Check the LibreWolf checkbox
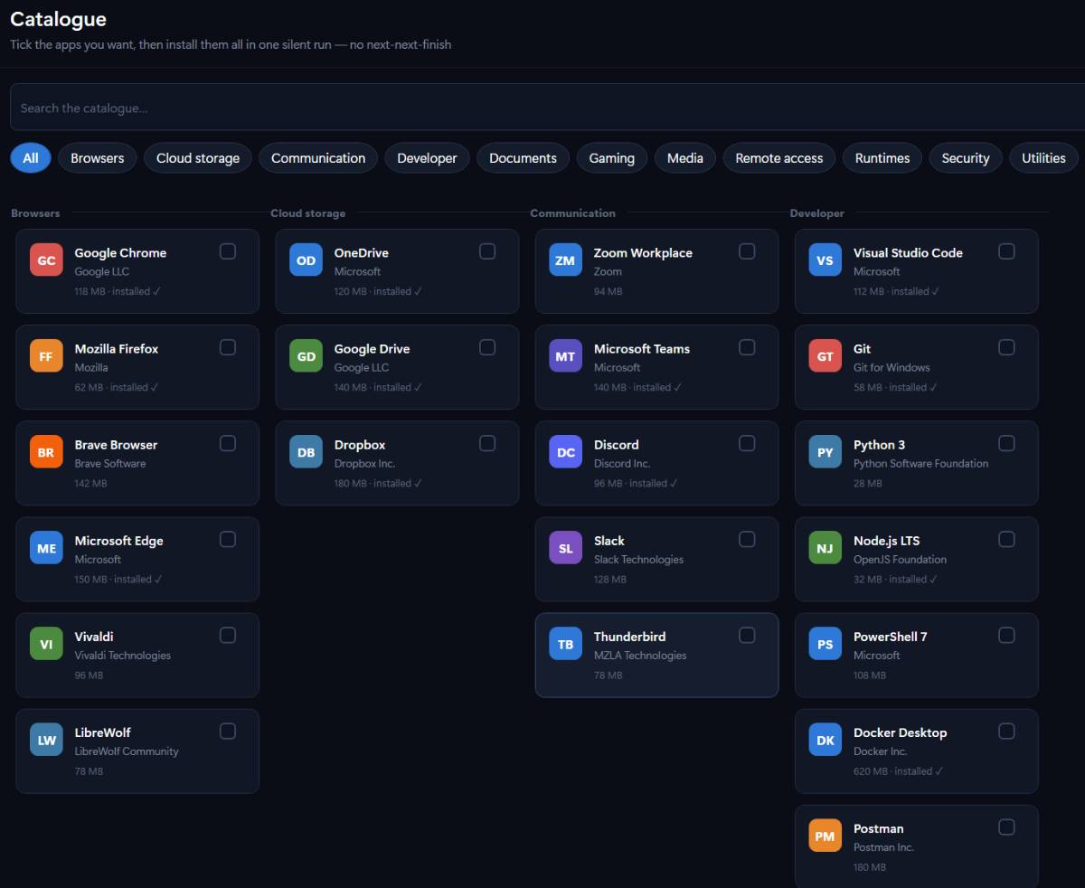The image size is (1085, 888). point(228,731)
